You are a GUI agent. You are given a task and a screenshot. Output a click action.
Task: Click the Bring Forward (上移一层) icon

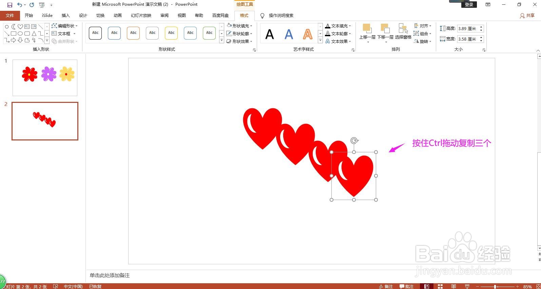[367, 29]
